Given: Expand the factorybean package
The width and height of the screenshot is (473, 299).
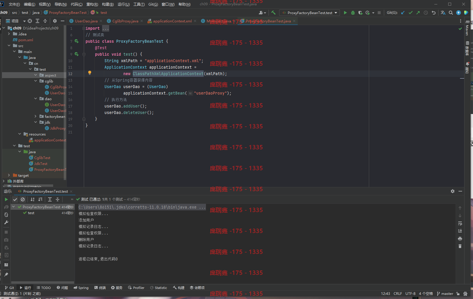Looking at the screenshot, I should [x=35, y=116].
